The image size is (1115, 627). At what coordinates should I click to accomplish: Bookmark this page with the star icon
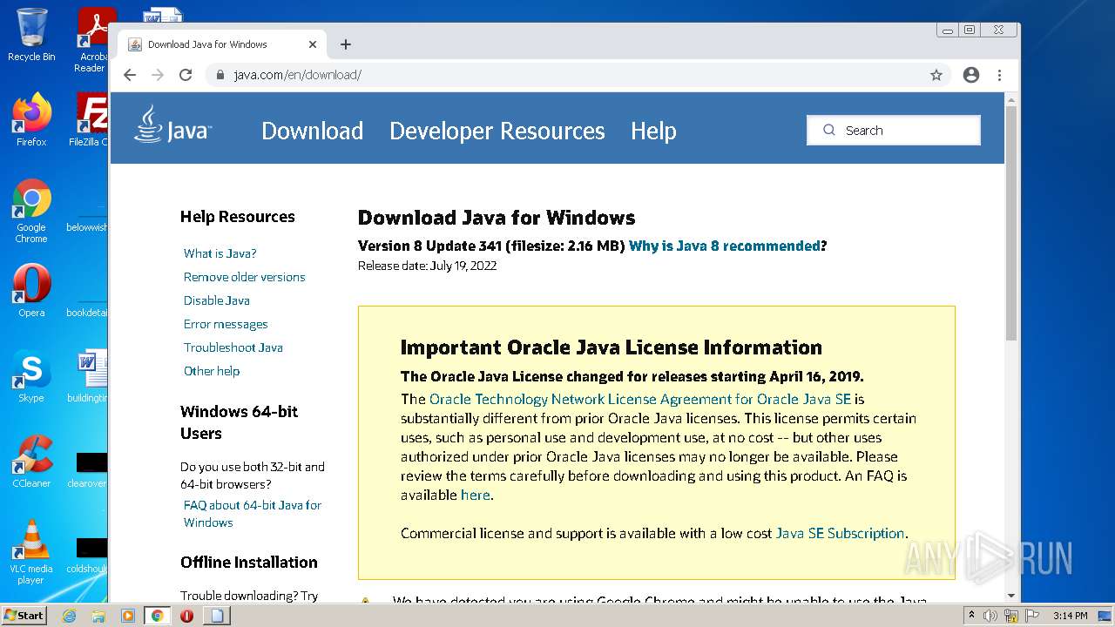tap(936, 75)
